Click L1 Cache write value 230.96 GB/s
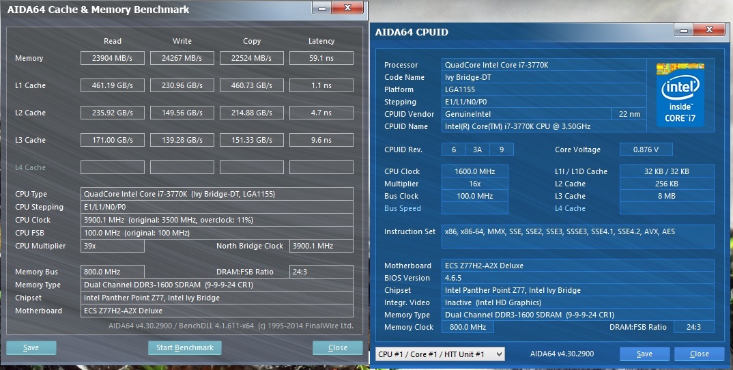This screenshot has width=733, height=370. (x=182, y=85)
